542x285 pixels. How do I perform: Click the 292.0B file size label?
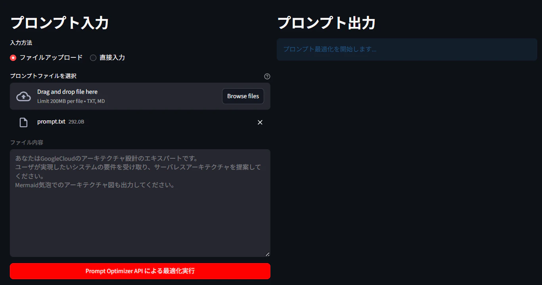coord(76,122)
